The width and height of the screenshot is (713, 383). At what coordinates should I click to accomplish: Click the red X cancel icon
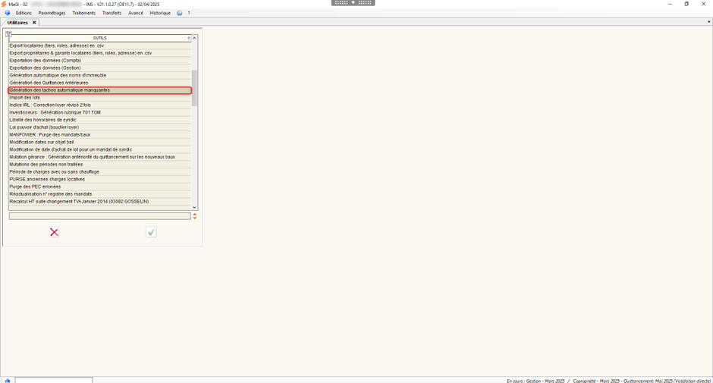pos(54,232)
